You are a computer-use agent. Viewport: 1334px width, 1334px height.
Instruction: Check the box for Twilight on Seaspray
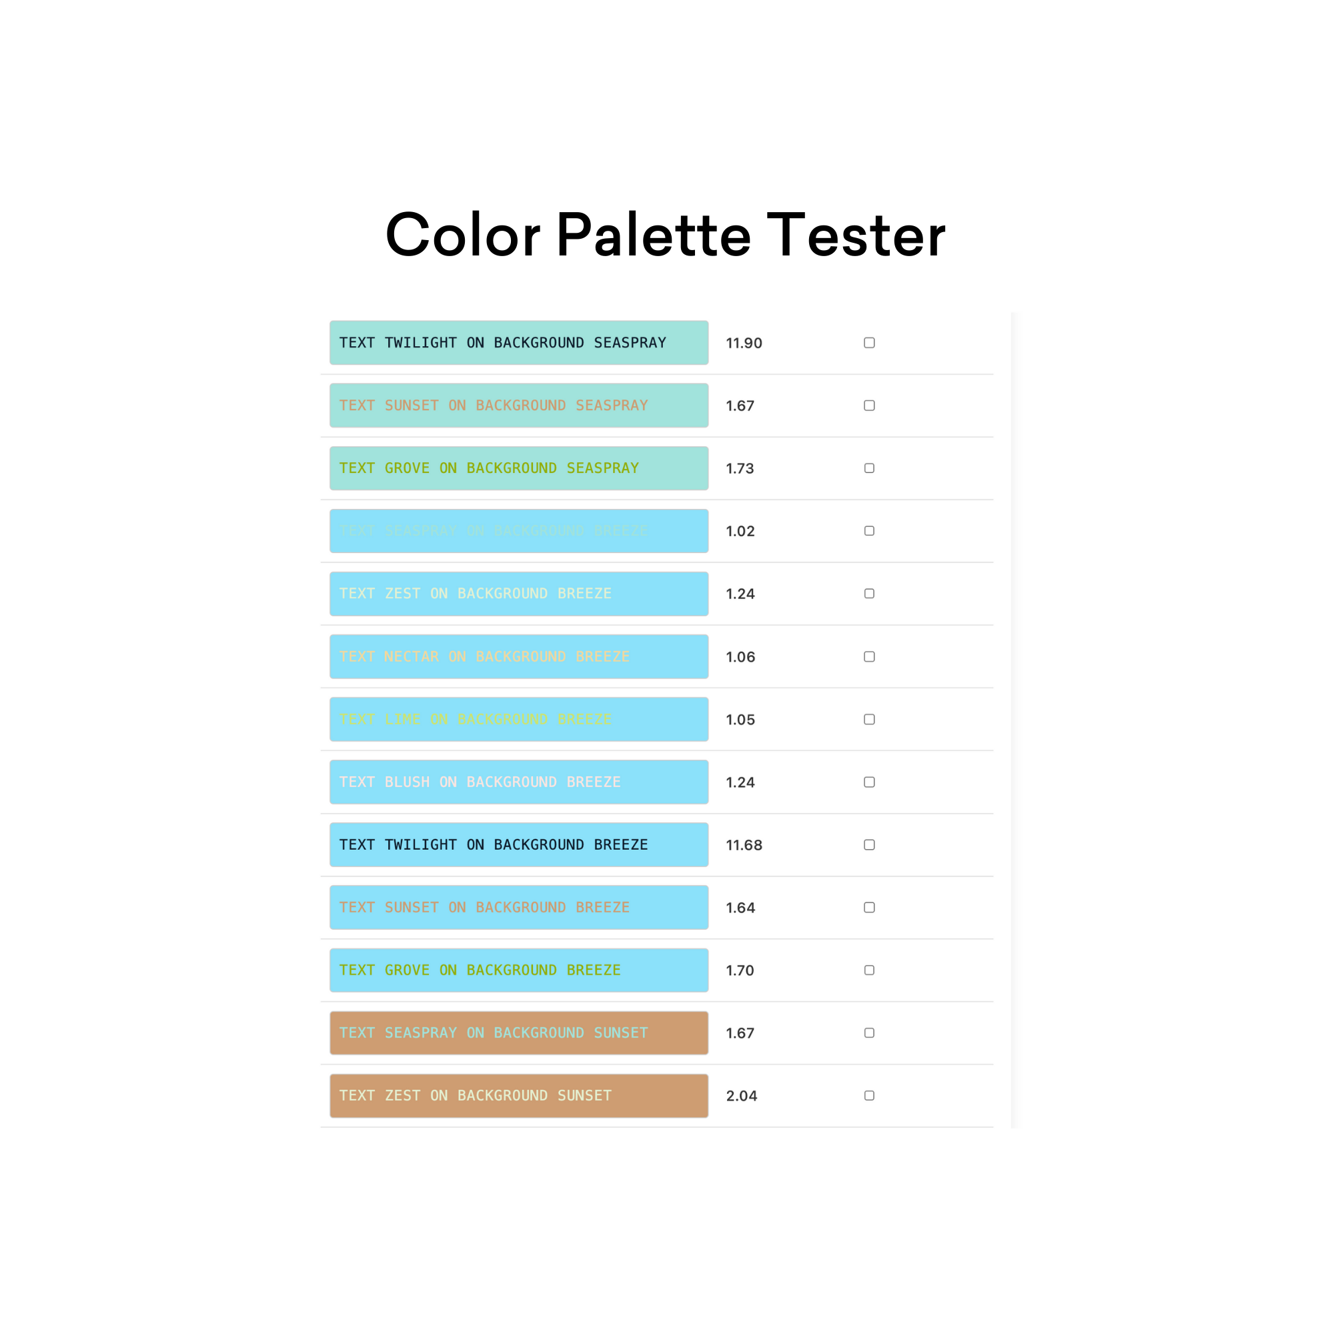click(869, 342)
